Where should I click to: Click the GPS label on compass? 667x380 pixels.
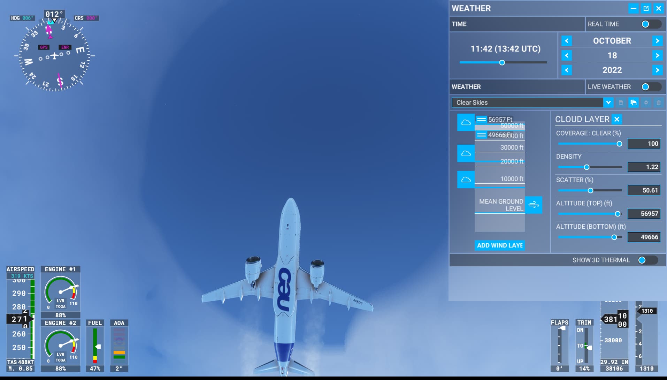pos(44,47)
